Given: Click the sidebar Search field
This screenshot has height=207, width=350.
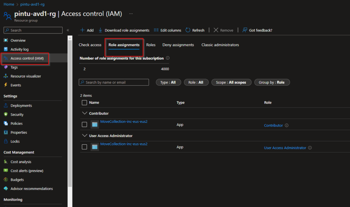Looking at the screenshot, I should [33, 30].
